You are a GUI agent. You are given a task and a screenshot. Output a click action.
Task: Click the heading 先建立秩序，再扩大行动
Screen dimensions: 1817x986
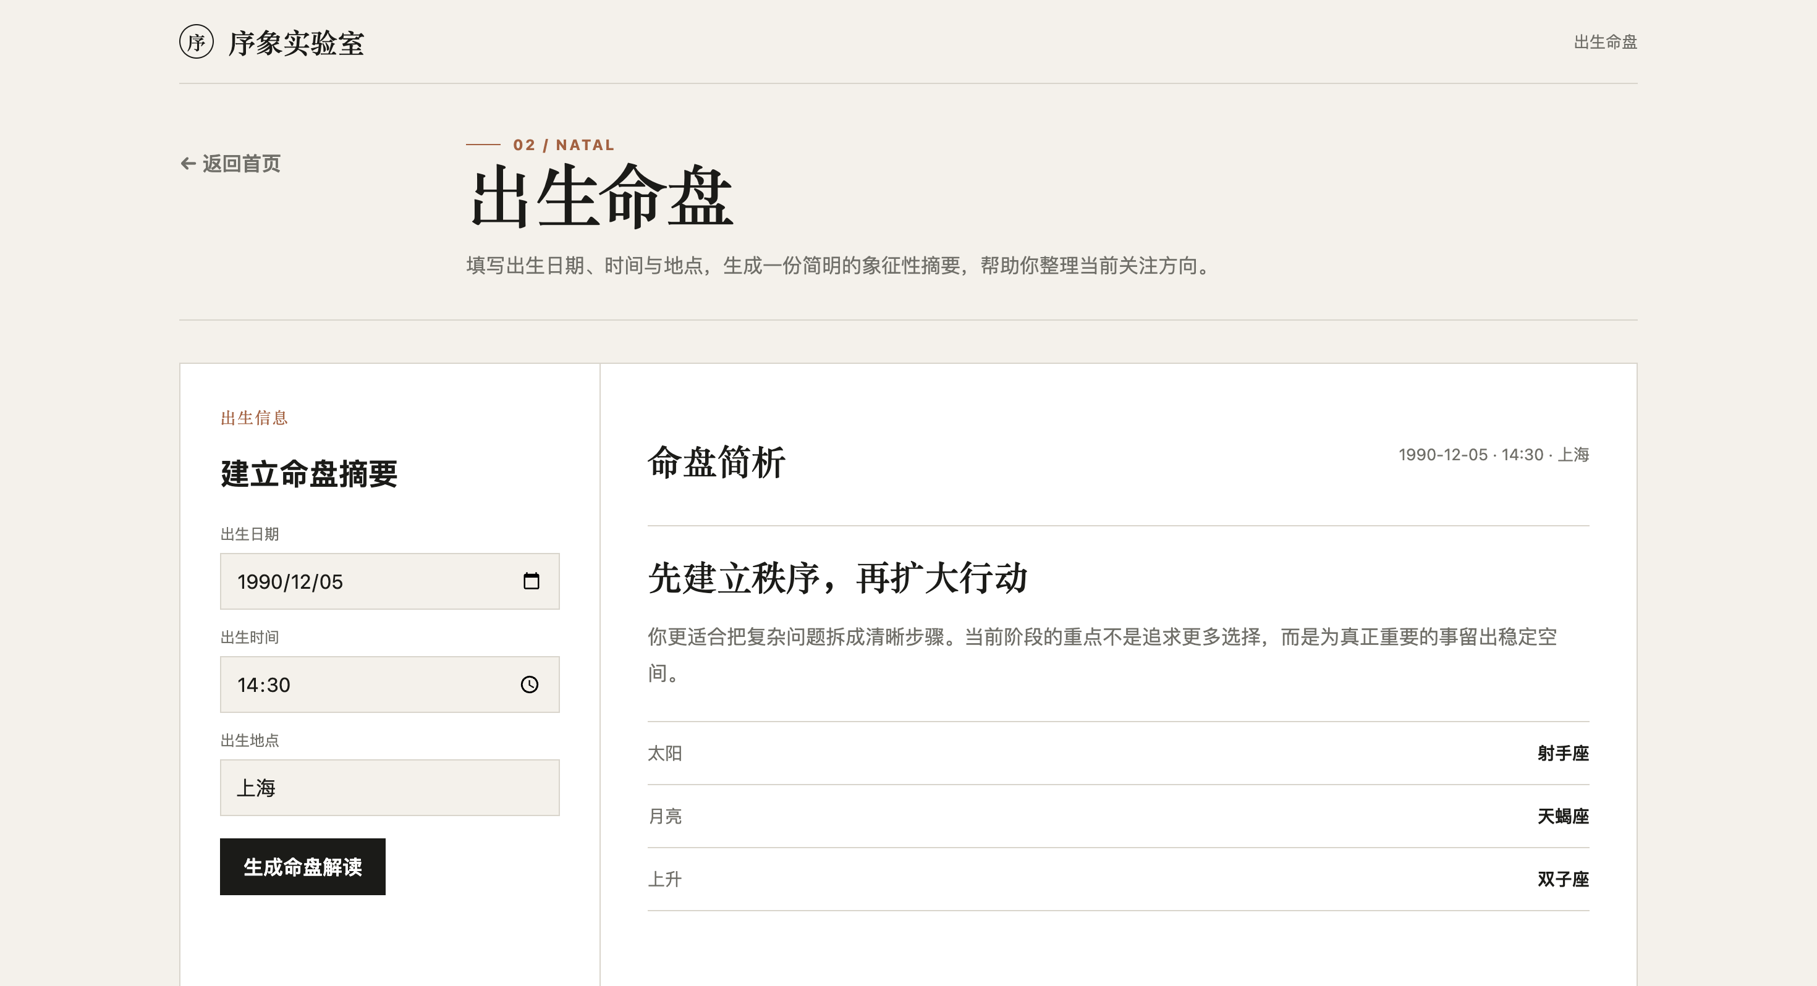(x=837, y=578)
